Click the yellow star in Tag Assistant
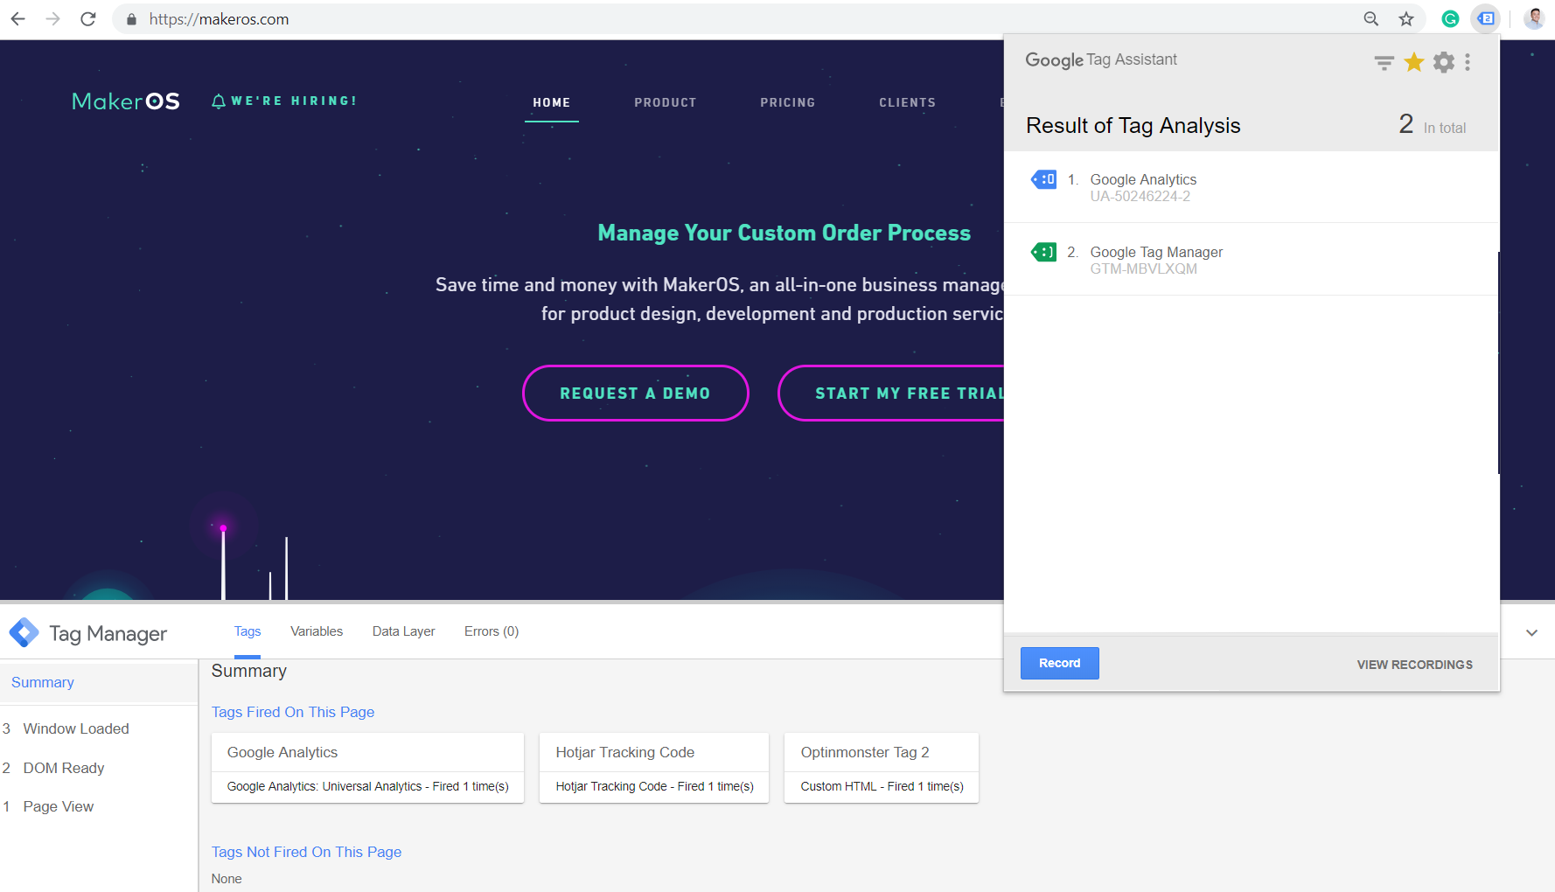The image size is (1555, 892). [1414, 62]
